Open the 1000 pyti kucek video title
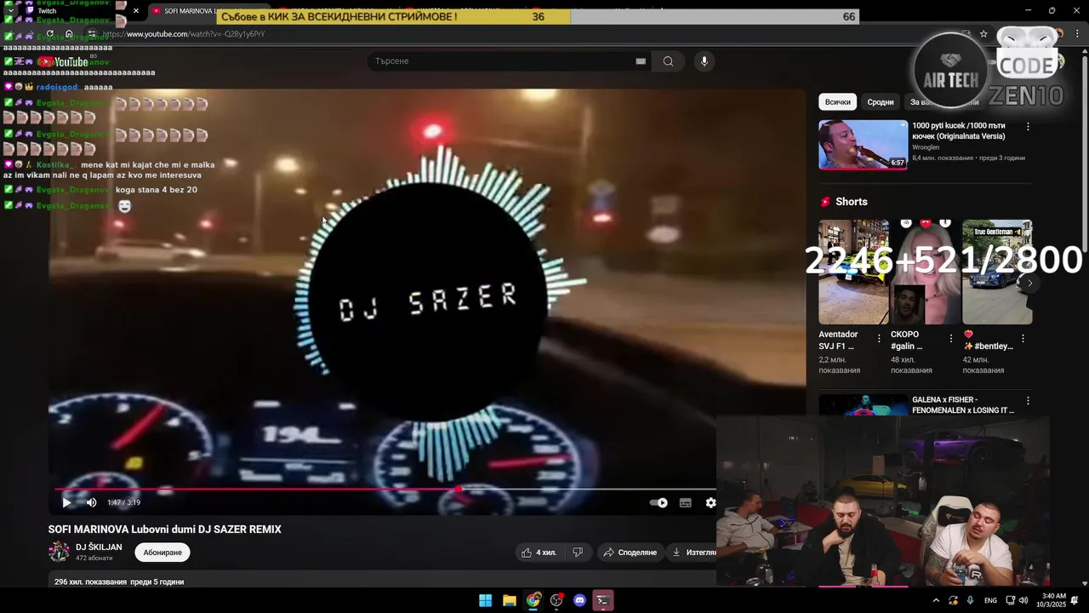Viewport: 1089px width, 613px height. tap(959, 130)
